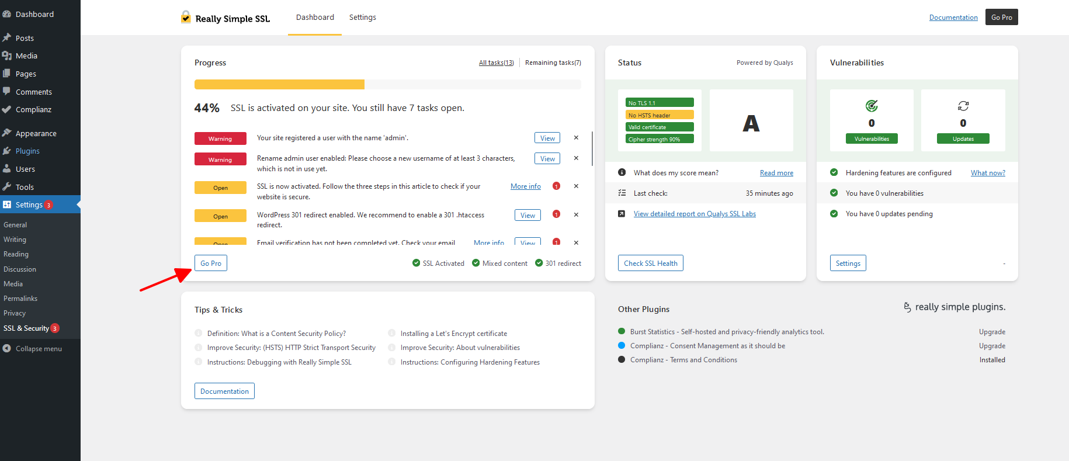Click Upgrade for Burst Statistics plugin
This screenshot has height=461, width=1069.
coord(992,332)
